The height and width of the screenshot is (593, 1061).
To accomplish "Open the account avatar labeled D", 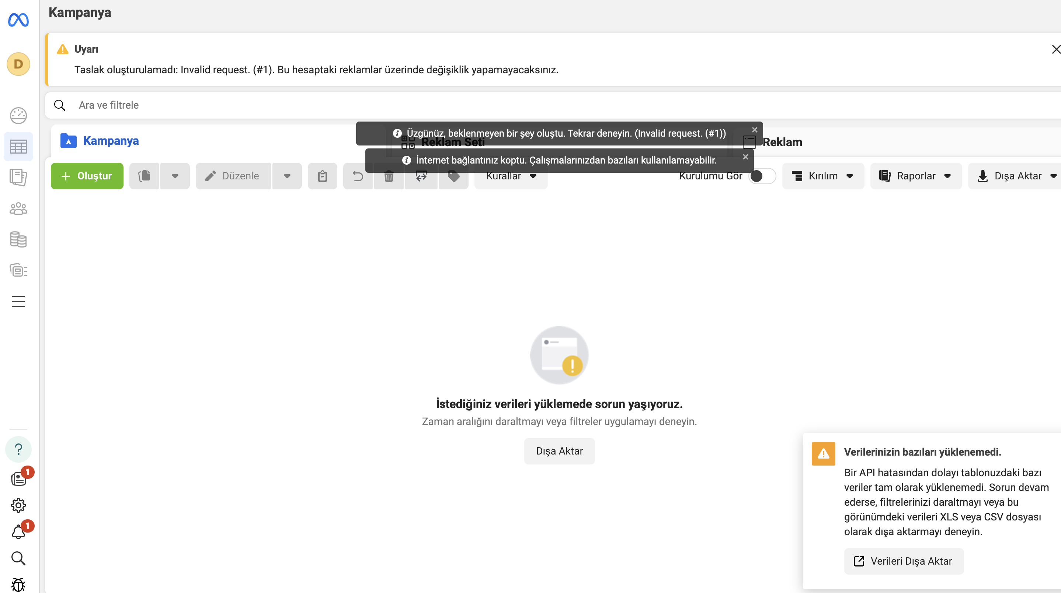I will 18,64.
